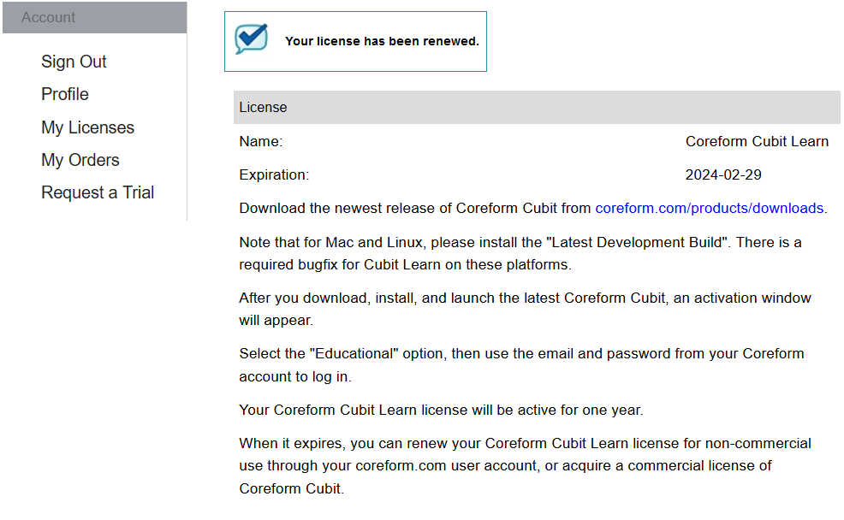This screenshot has width=844, height=520.
Task: Click the Sign Out link
Action: (74, 62)
